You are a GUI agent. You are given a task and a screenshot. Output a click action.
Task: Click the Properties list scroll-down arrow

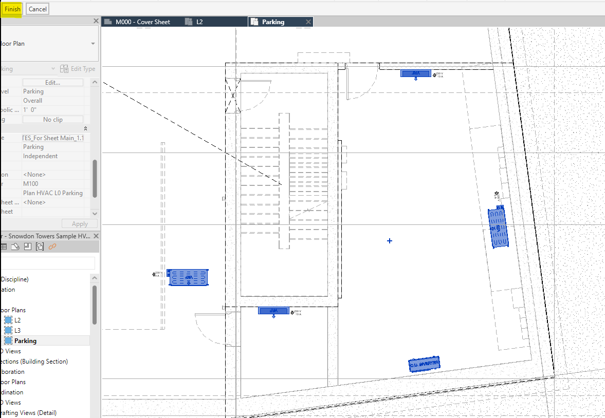pyautogui.click(x=95, y=213)
